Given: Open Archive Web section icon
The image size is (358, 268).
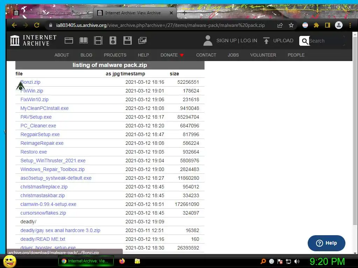Looking at the screenshot, I should 69,40.
